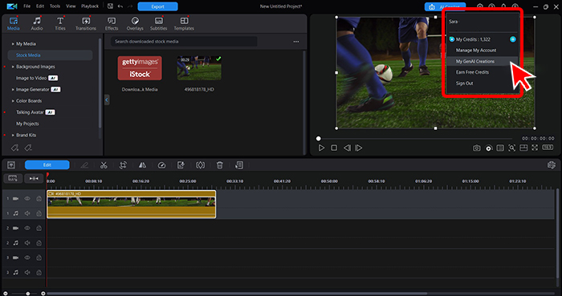Image resolution: width=562 pixels, height=296 pixels.
Task: Hide video track 1 with eye icon
Action: (27, 199)
